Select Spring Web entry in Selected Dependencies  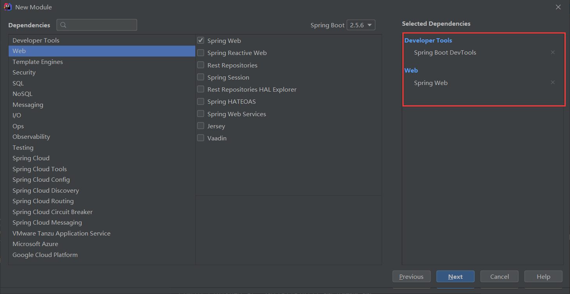pos(431,83)
